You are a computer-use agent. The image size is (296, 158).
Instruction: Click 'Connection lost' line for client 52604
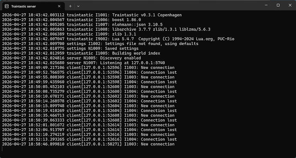click(90, 110)
